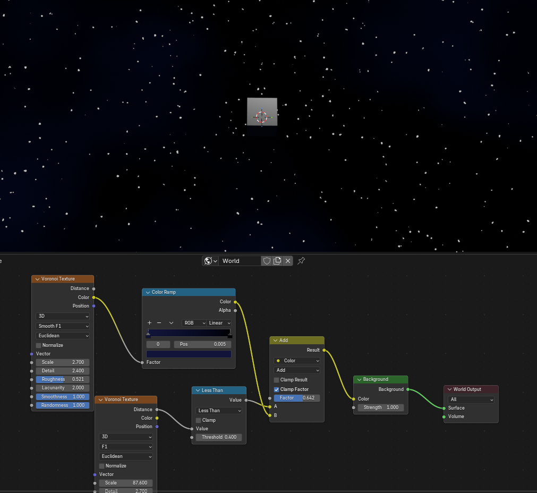Collapse the Color Ramp node
The height and width of the screenshot is (493, 537).
[x=148, y=292]
